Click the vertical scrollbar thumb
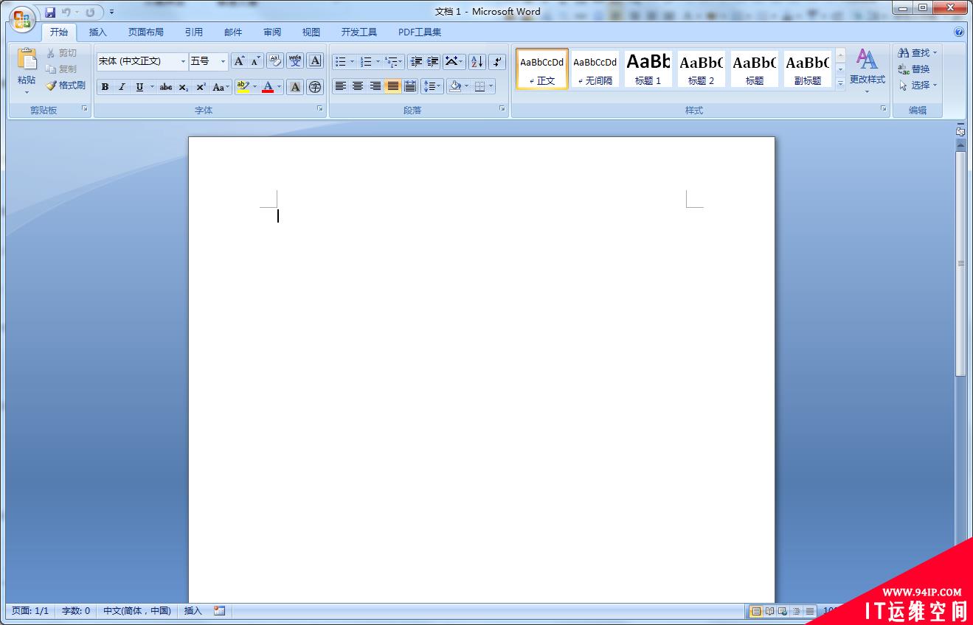 click(x=960, y=264)
